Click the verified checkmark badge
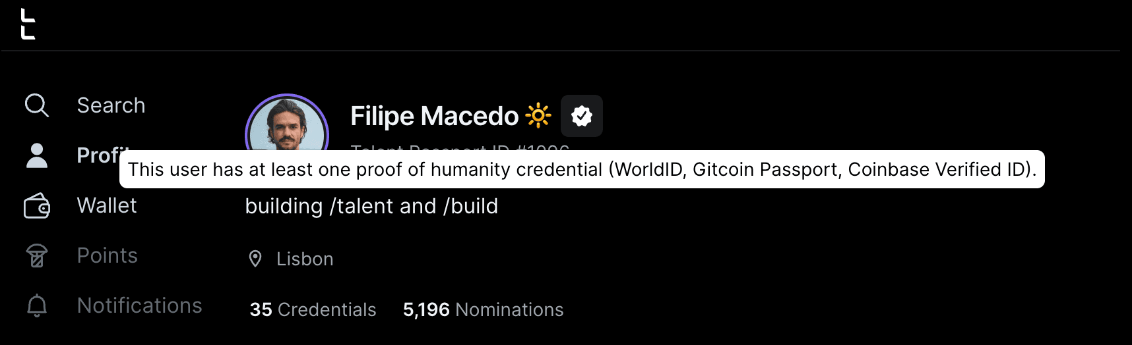1132x345 pixels. pos(581,116)
